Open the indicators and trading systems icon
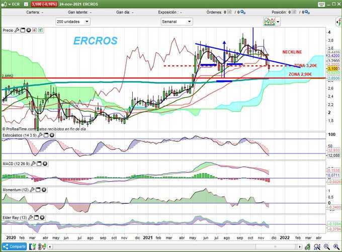Viewport: 342px width, 252px height. click(270, 22)
